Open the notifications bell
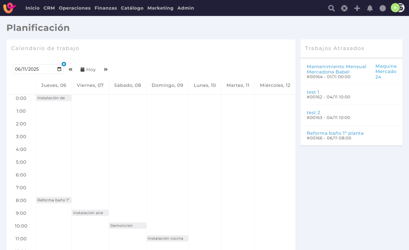The width and height of the screenshot is (409, 250). (x=370, y=8)
